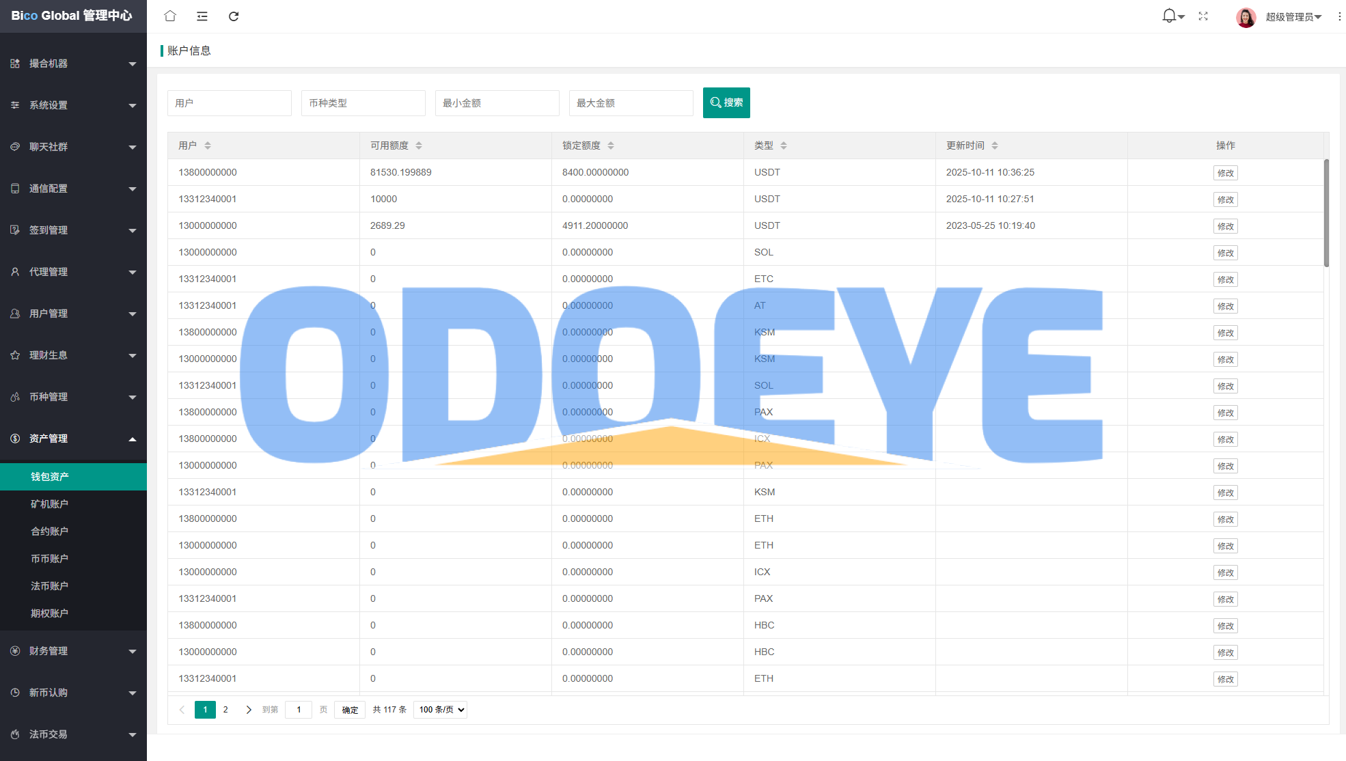Toggle sidebar with the collapse menu icon
The height and width of the screenshot is (761, 1346).
click(x=202, y=16)
